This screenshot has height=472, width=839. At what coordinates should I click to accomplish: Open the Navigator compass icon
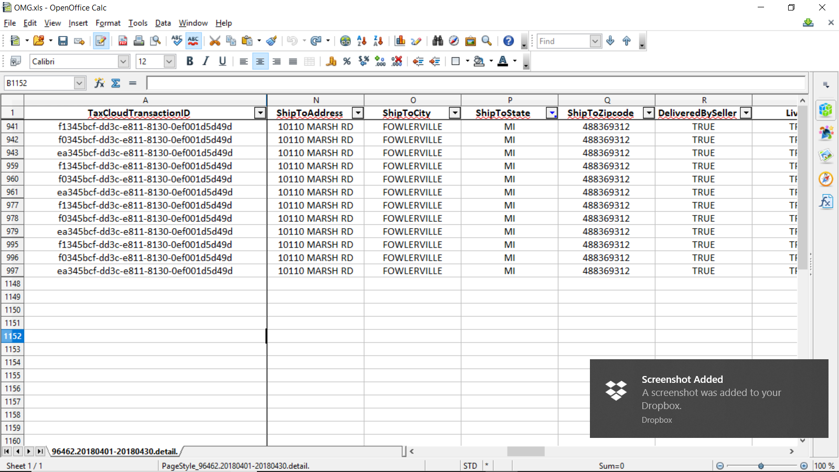coord(454,41)
